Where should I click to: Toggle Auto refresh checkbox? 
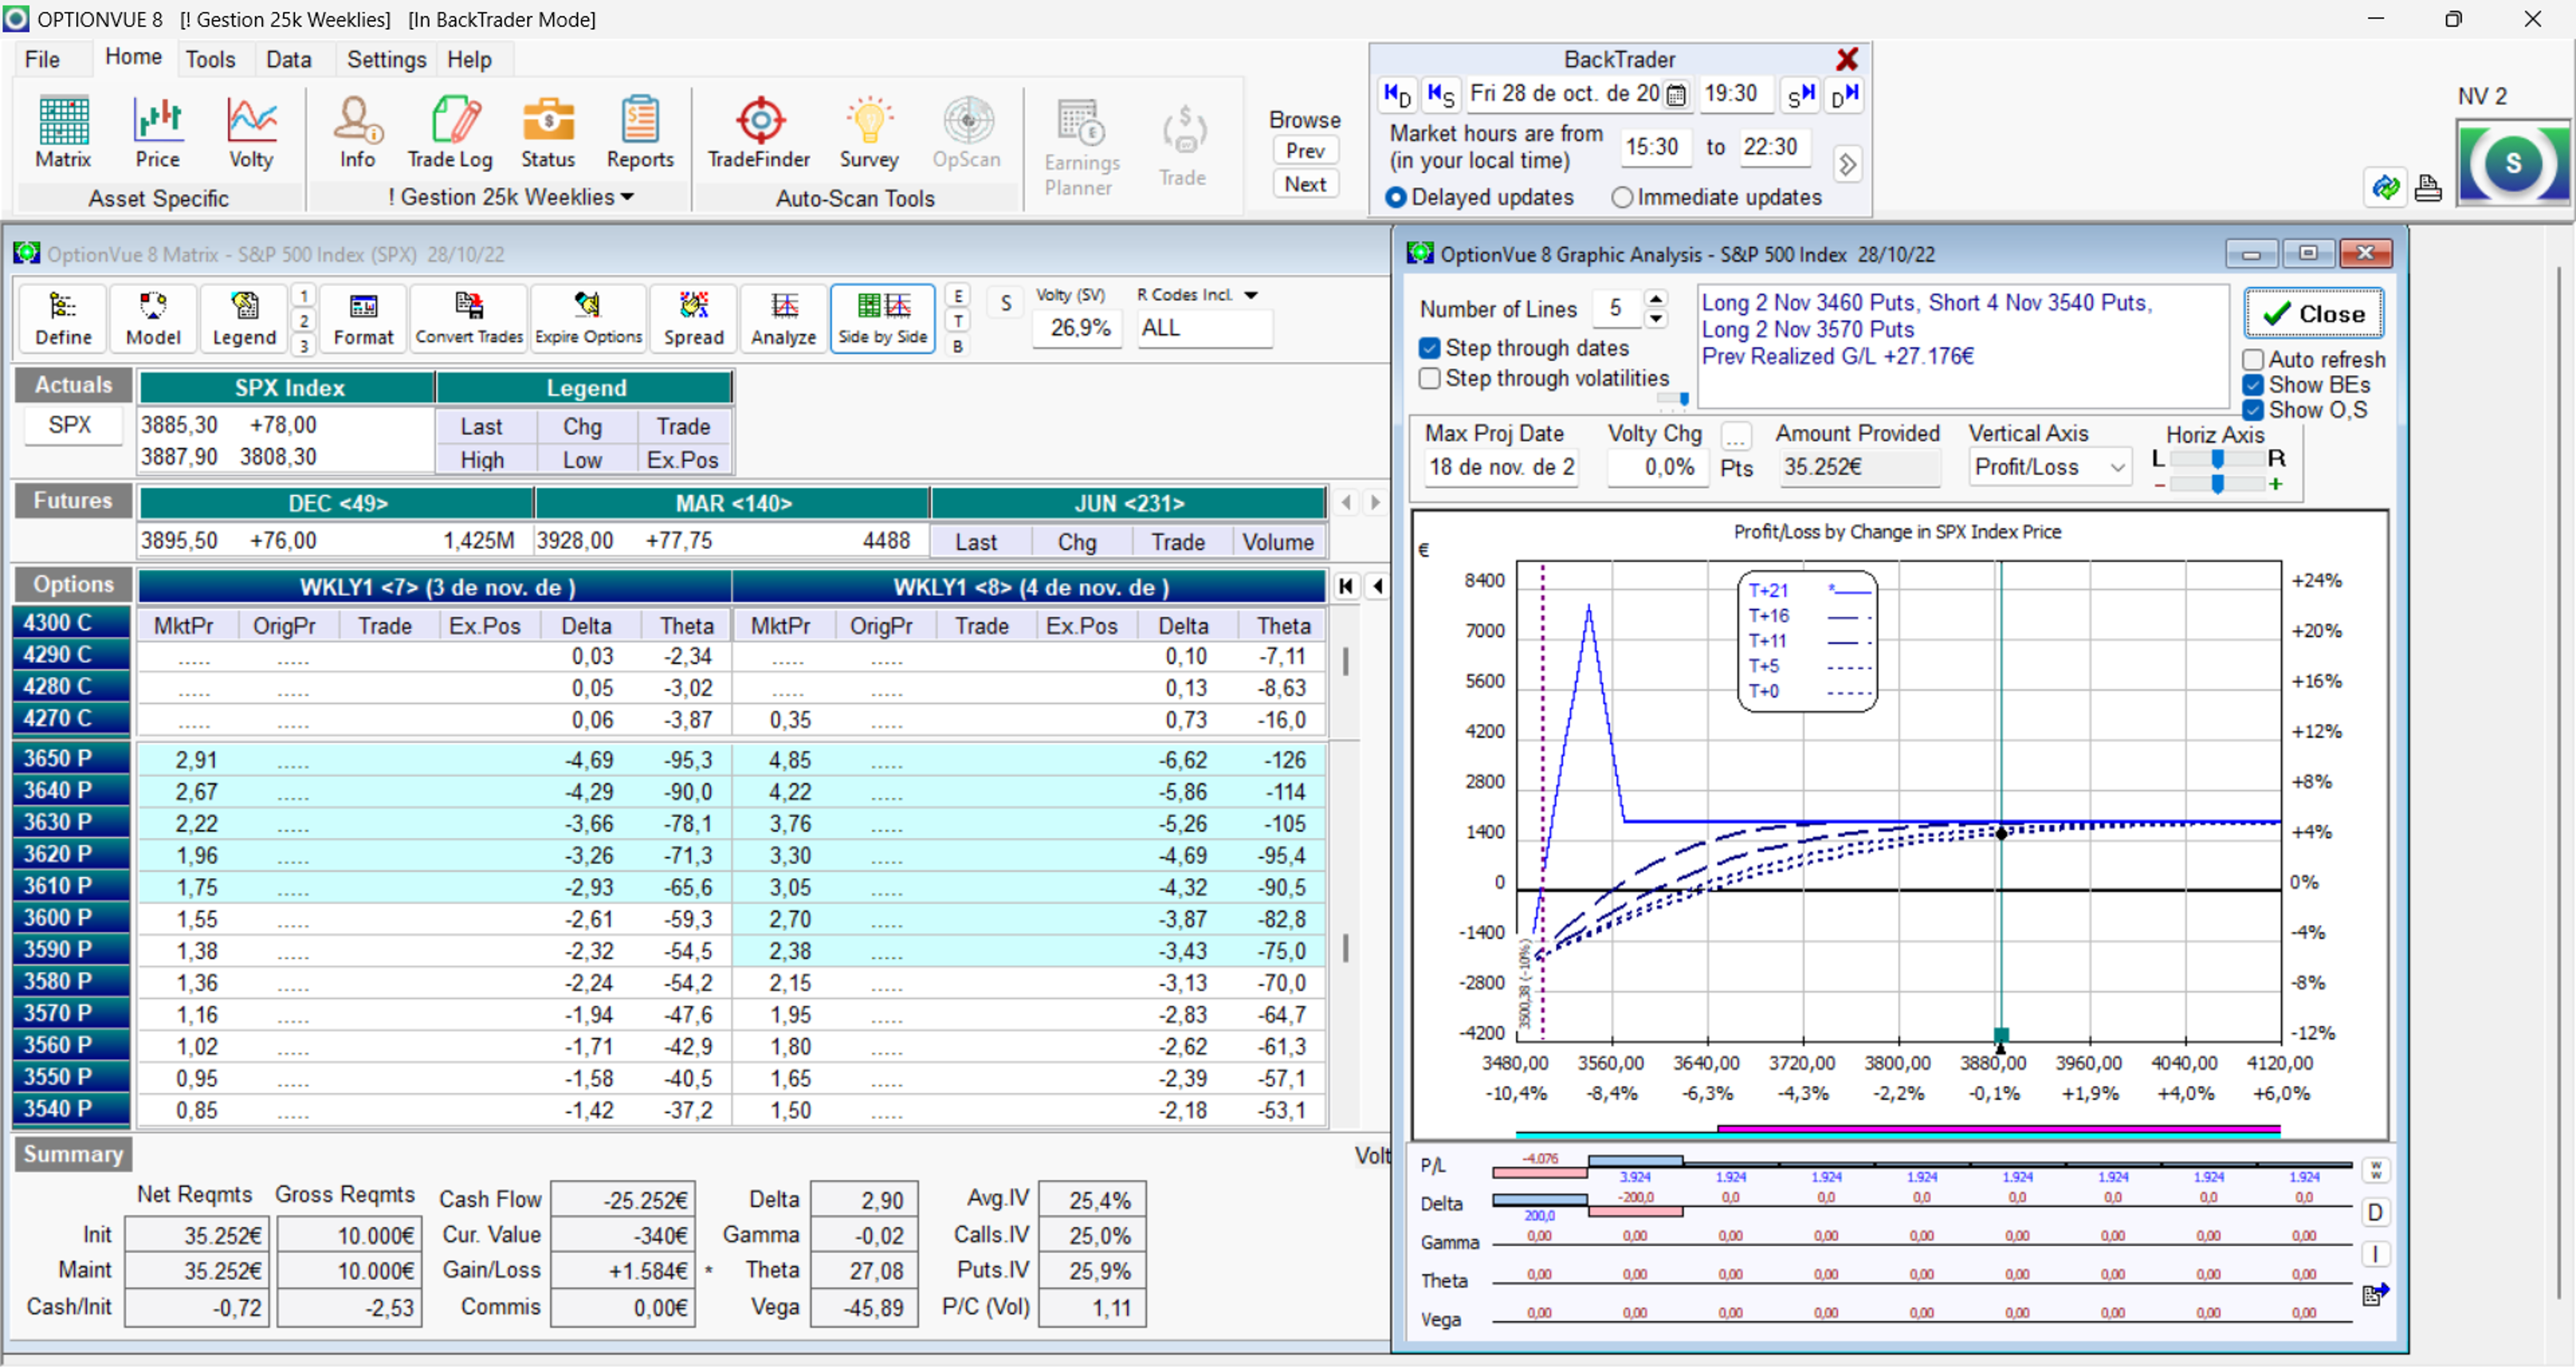coord(2253,359)
